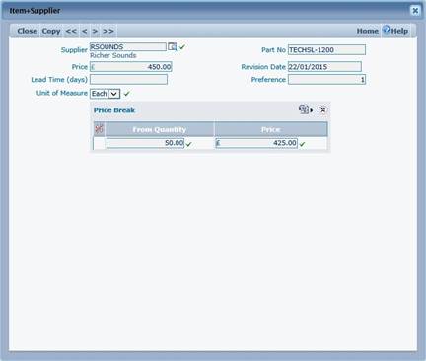Go to next record with >
The height and width of the screenshot is (361, 426).
click(x=95, y=31)
